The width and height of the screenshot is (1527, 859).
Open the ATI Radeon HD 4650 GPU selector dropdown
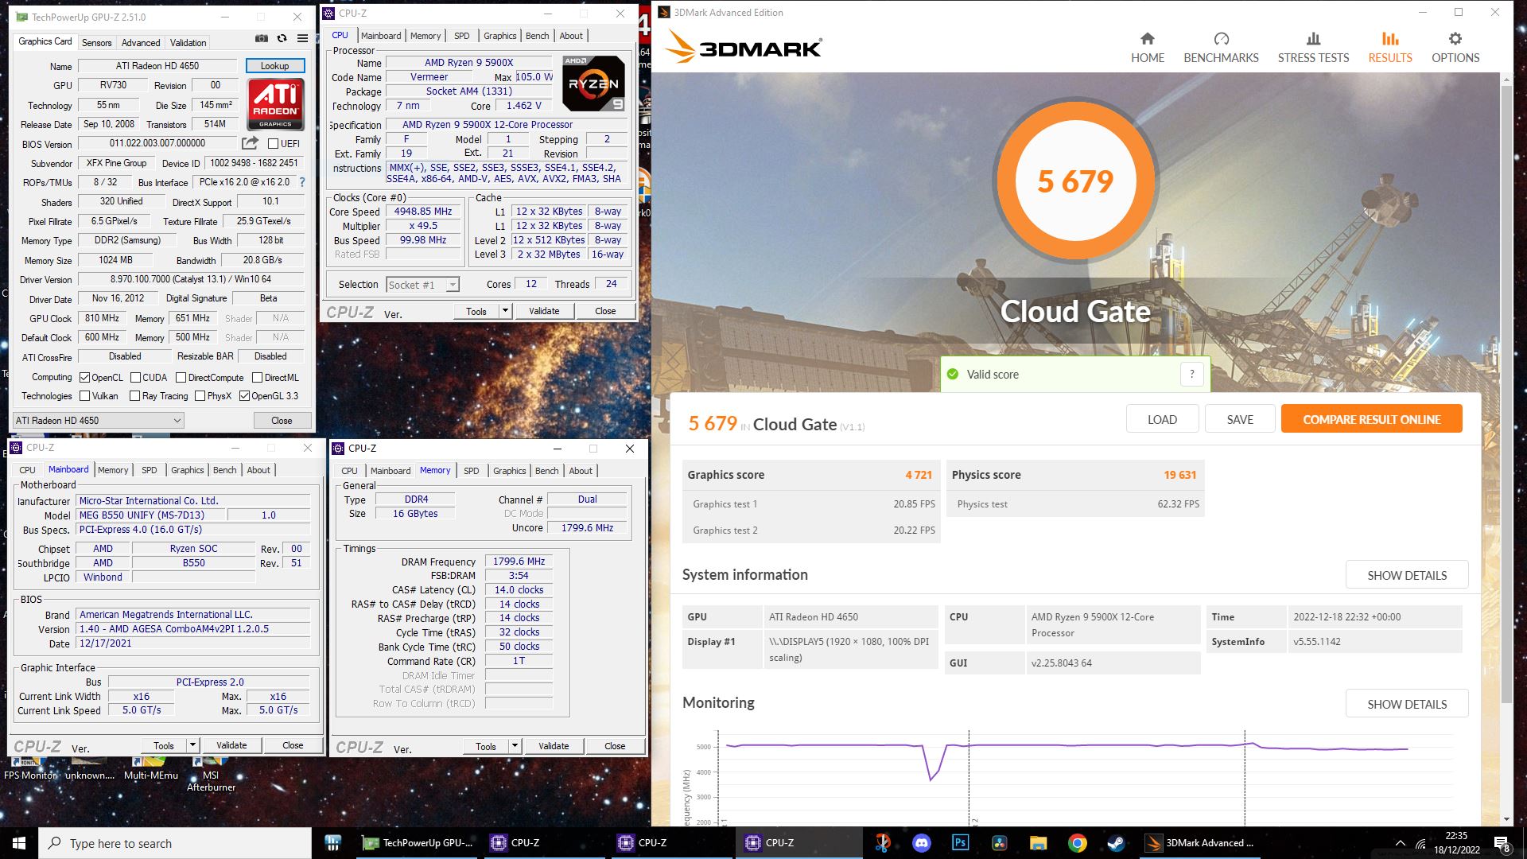point(98,421)
